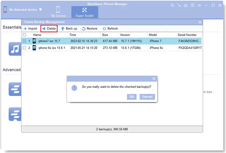The width and height of the screenshot is (226, 153).
Task: Click time 2021-05-21 14:13:20 cell
Action: pyautogui.click(x=84, y=48)
